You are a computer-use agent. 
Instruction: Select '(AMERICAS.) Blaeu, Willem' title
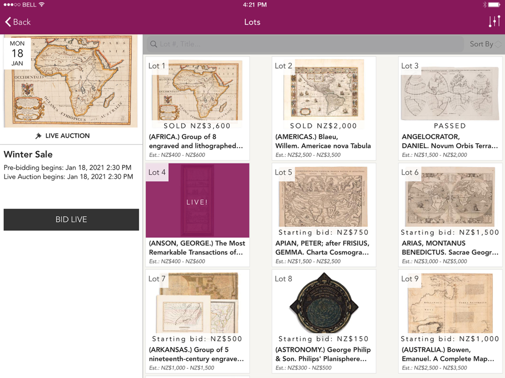coord(323,142)
